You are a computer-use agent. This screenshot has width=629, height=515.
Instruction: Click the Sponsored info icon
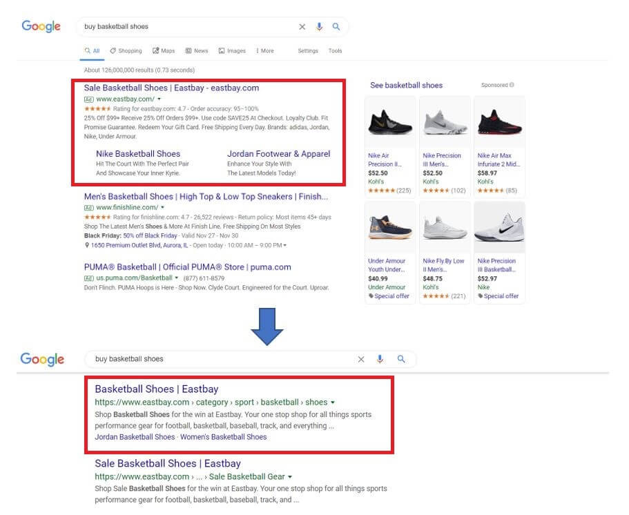click(x=512, y=85)
